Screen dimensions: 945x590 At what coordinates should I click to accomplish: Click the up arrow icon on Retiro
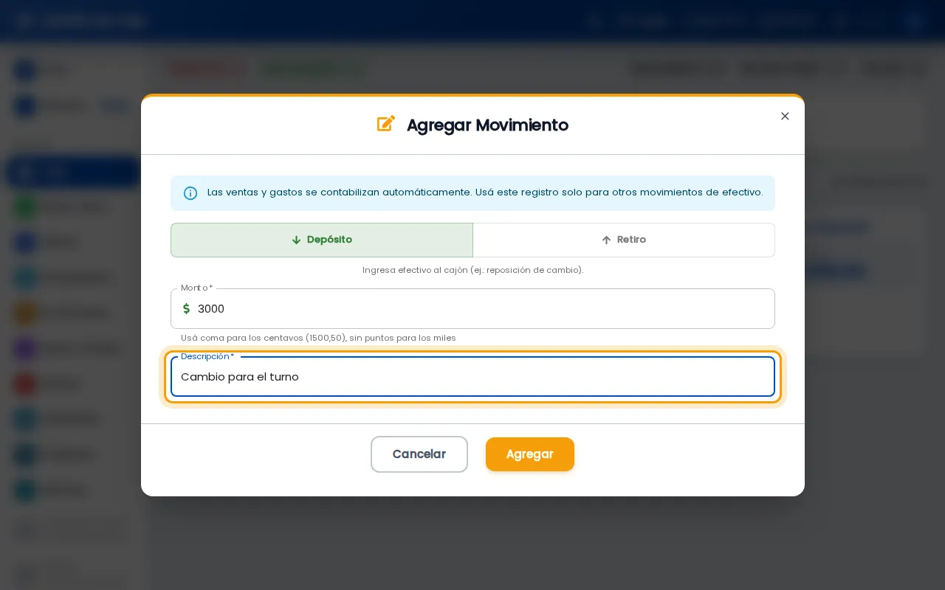(606, 240)
